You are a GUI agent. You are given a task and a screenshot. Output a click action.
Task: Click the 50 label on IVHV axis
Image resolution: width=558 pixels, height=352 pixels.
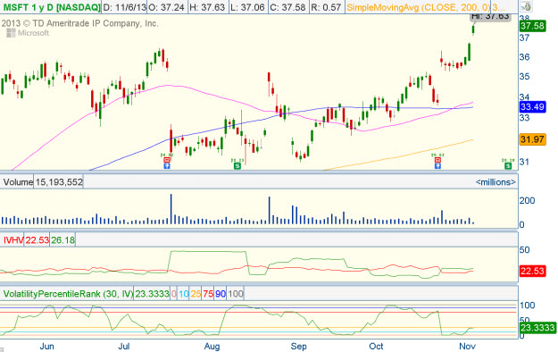point(525,250)
